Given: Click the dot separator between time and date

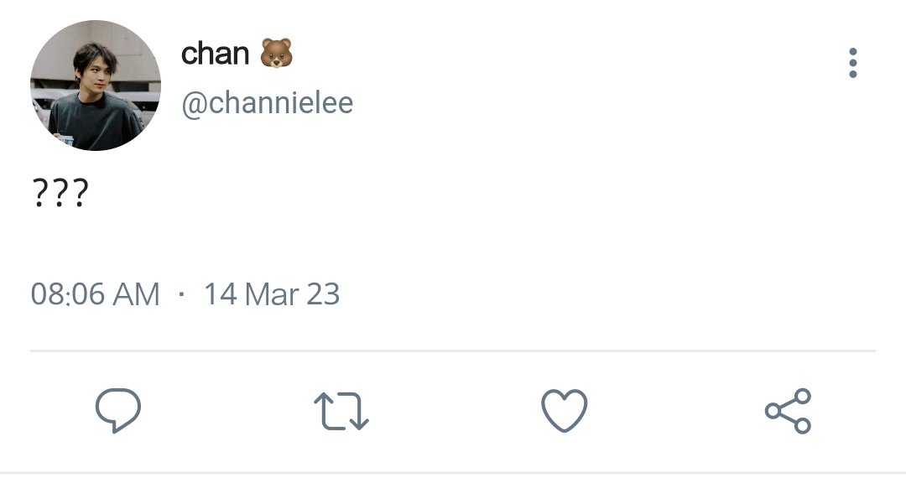Looking at the screenshot, I should (181, 294).
